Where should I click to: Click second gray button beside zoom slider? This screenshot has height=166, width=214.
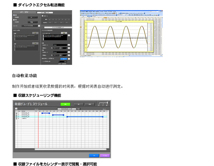click(90, 104)
